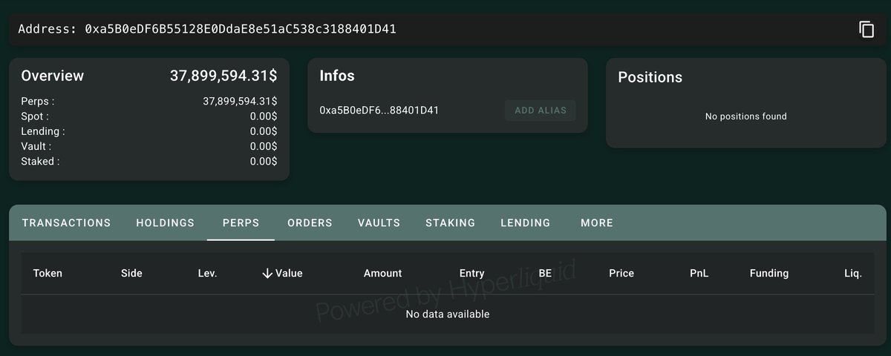
Task: Click the ADD ALIAS button
Action: 540,111
